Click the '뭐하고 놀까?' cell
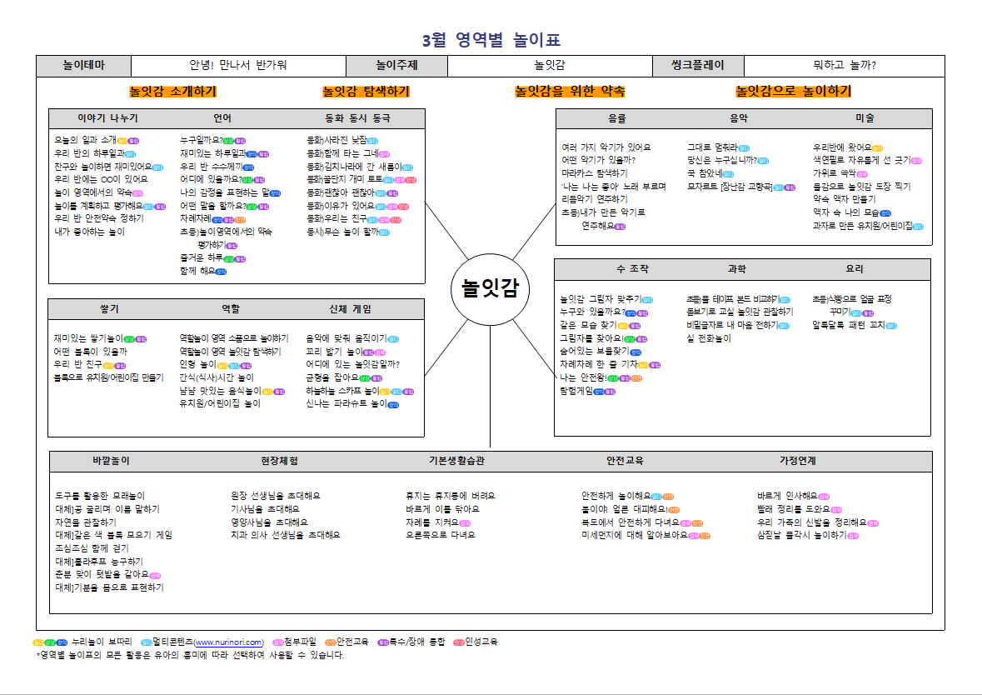 point(845,65)
